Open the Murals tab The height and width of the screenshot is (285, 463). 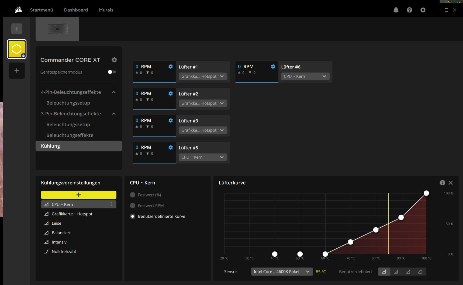point(106,10)
